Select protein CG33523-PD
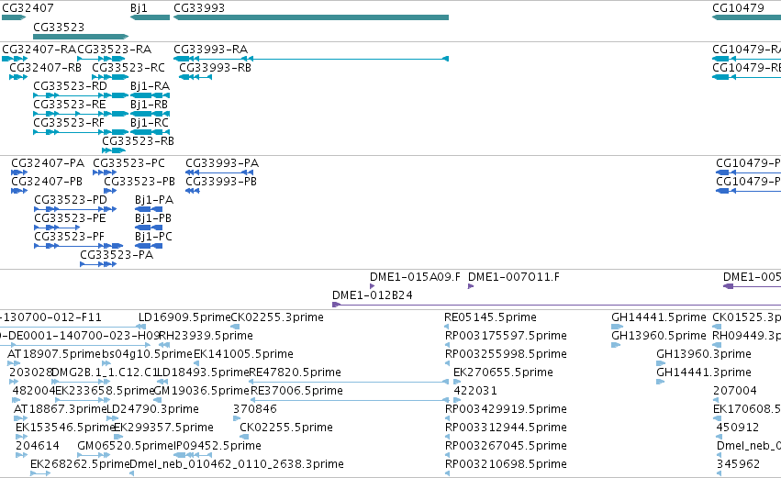The height and width of the screenshot is (478, 781). (75, 209)
